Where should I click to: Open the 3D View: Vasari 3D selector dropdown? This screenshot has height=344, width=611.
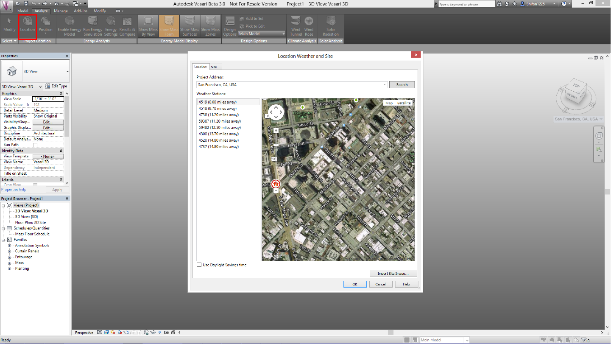pos(22,87)
